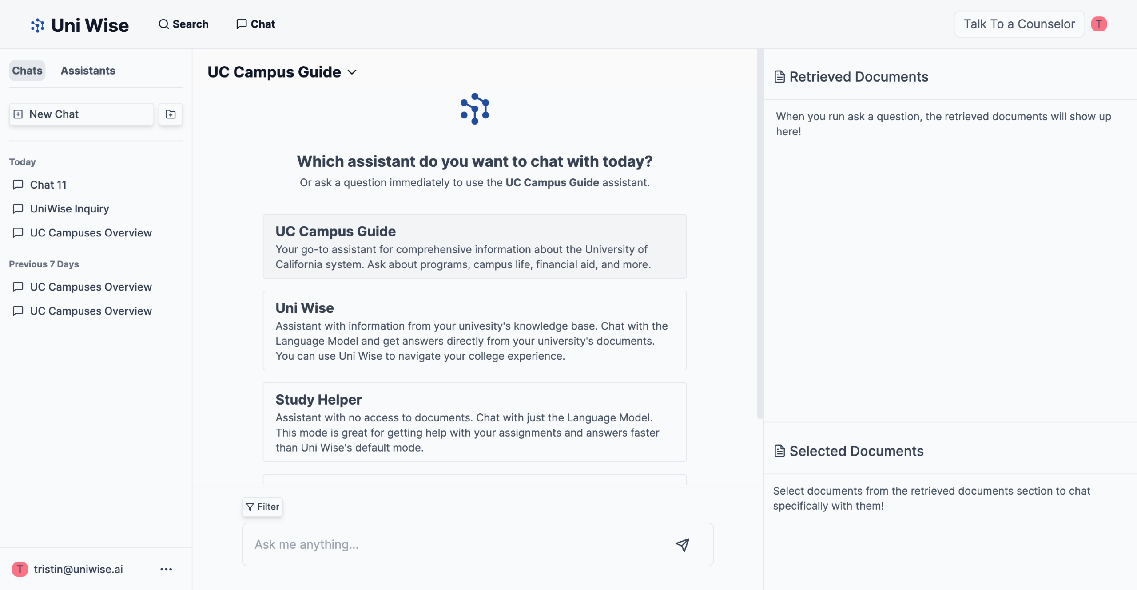Open the profile avatar in top right
Viewport: 1137px width, 590px height.
(1099, 24)
